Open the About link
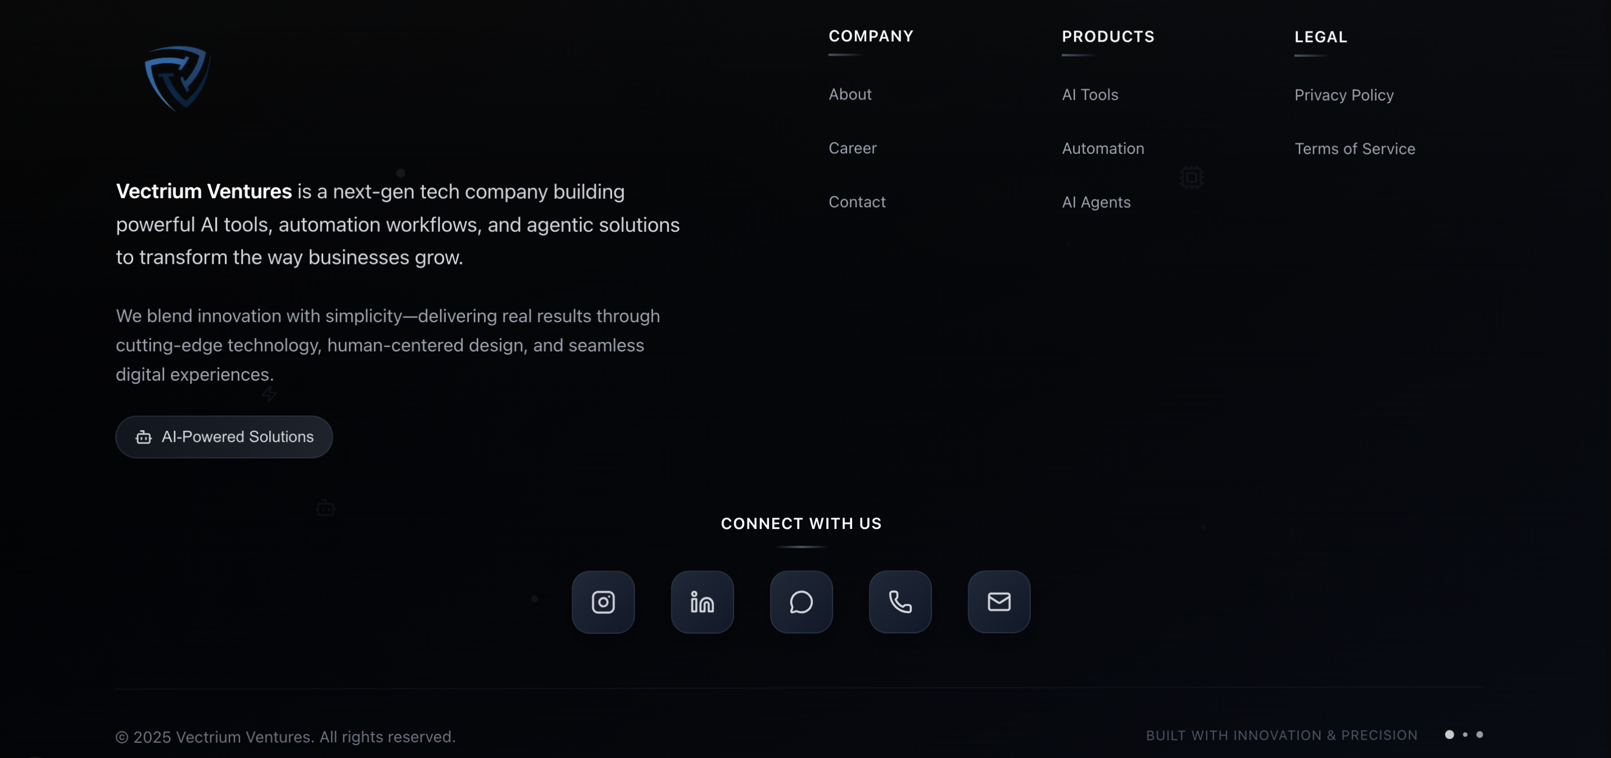The image size is (1611, 758). point(850,94)
